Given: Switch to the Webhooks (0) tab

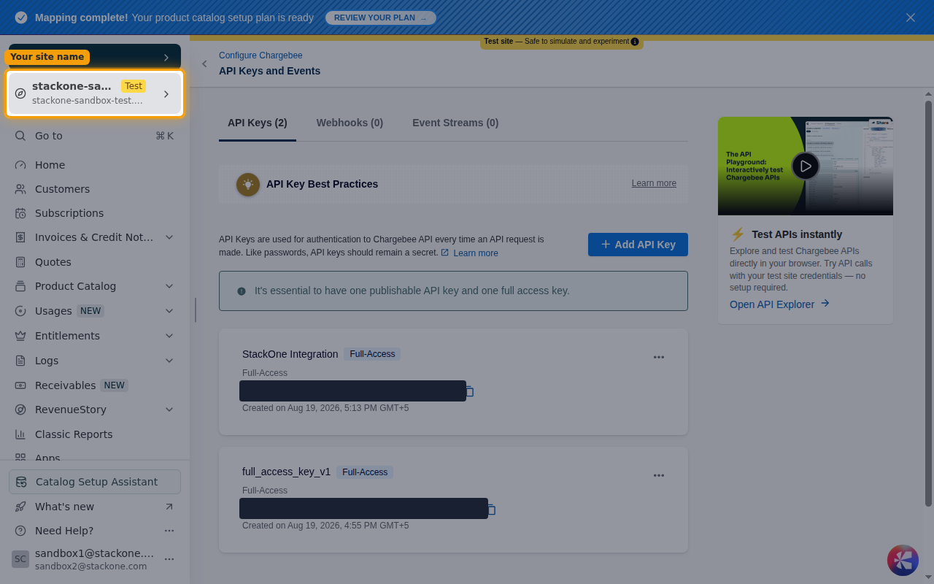Looking at the screenshot, I should pyautogui.click(x=350, y=123).
